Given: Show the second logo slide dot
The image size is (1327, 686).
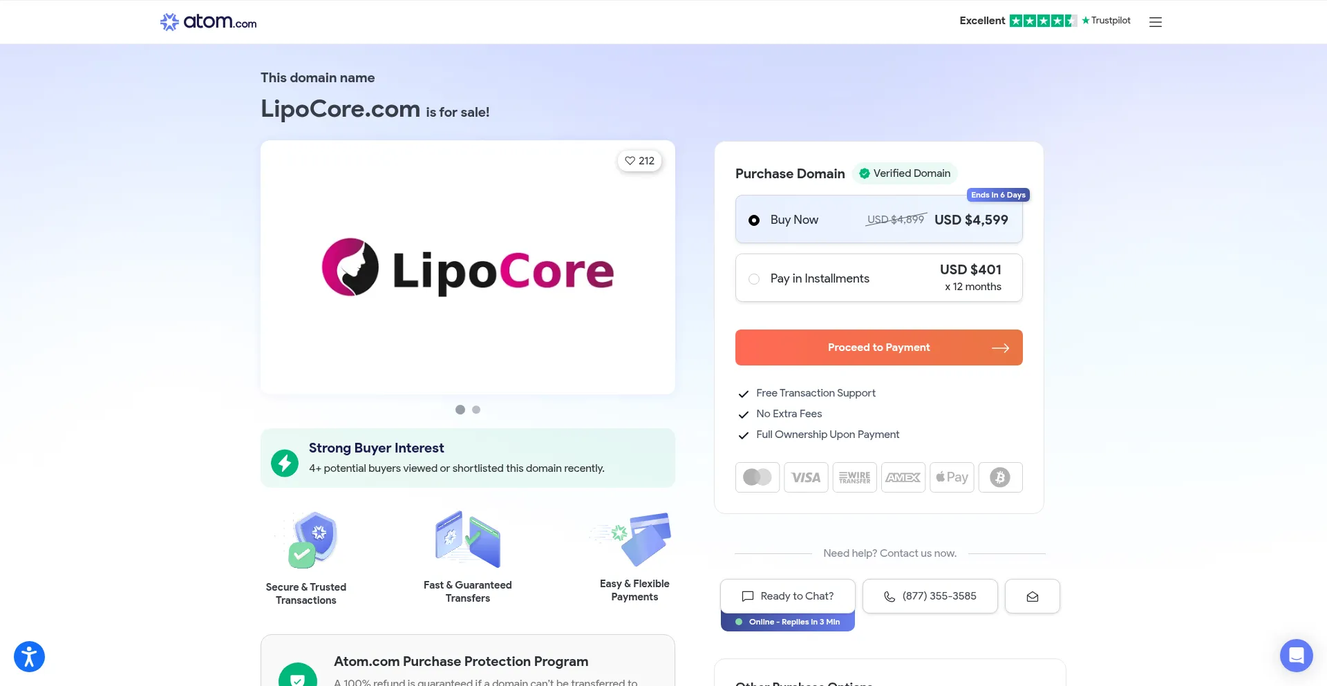Looking at the screenshot, I should pyautogui.click(x=476, y=410).
